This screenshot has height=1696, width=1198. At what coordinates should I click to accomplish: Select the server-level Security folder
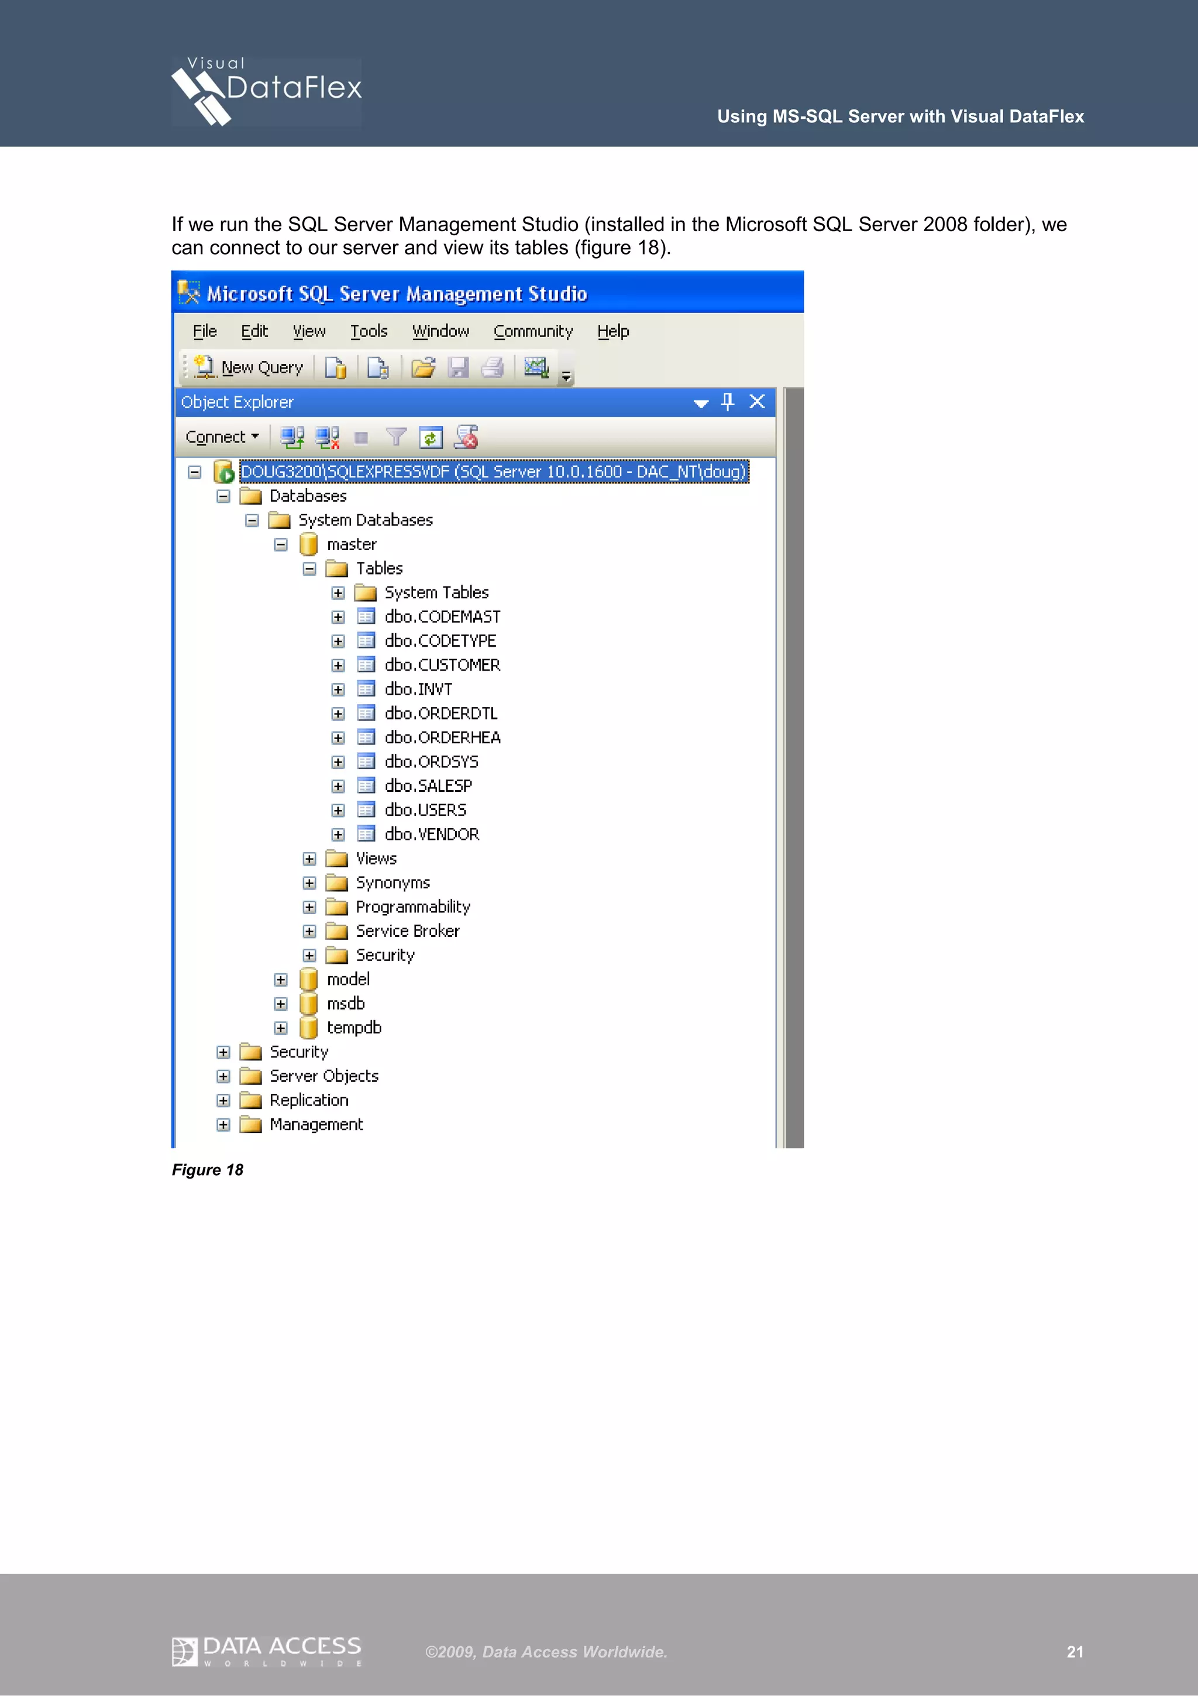(x=299, y=1052)
